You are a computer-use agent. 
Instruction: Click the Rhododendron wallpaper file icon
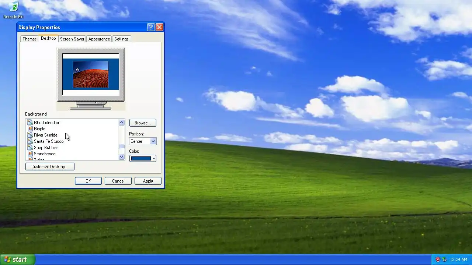click(x=30, y=123)
